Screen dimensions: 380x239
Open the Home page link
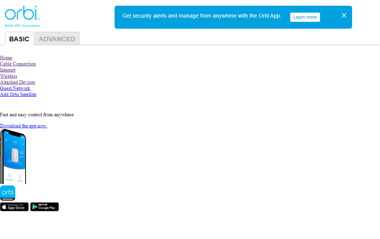[6, 58]
